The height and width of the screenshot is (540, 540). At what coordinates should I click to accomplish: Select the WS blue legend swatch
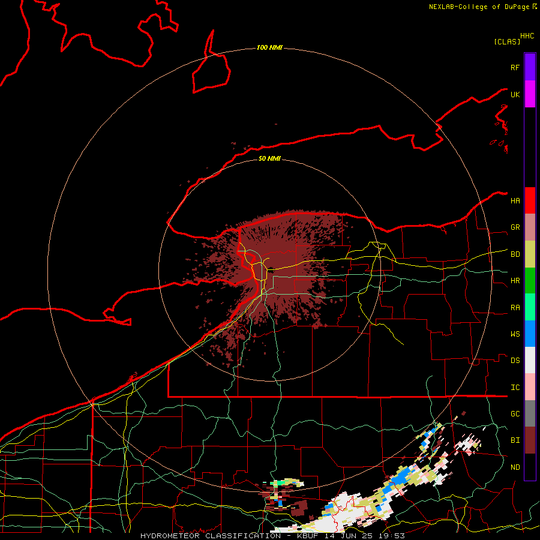tap(530, 334)
